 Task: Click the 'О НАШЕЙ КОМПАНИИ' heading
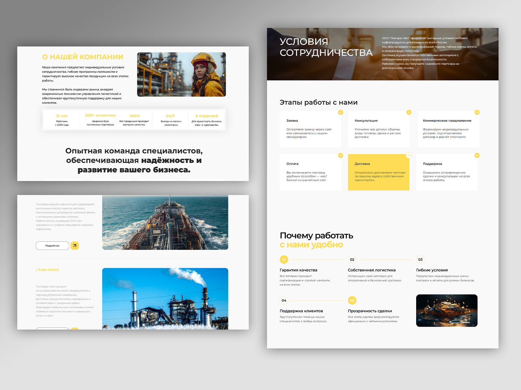83,57
